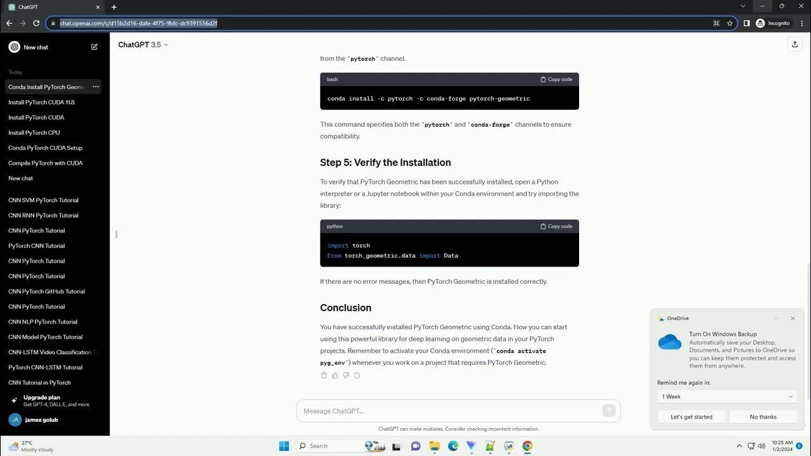Click the share conversation icon
The width and height of the screenshot is (811, 456).
tap(795, 44)
